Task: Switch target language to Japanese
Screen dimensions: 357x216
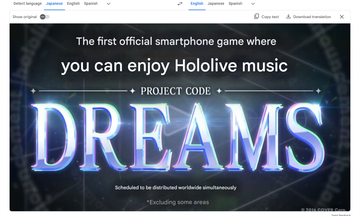Action: (x=216, y=3)
